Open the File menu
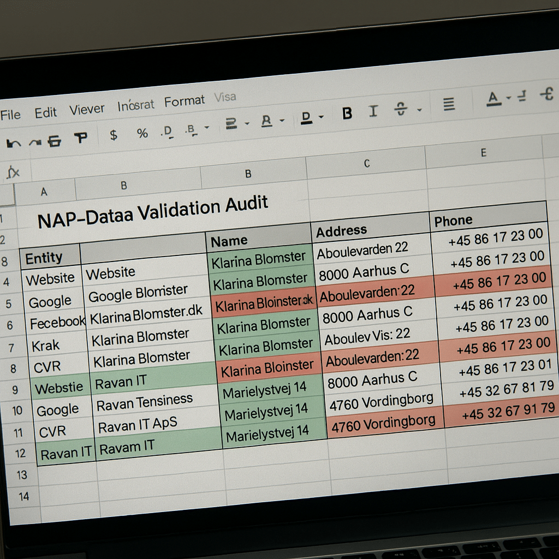This screenshot has height=559, width=559. (x=10, y=115)
